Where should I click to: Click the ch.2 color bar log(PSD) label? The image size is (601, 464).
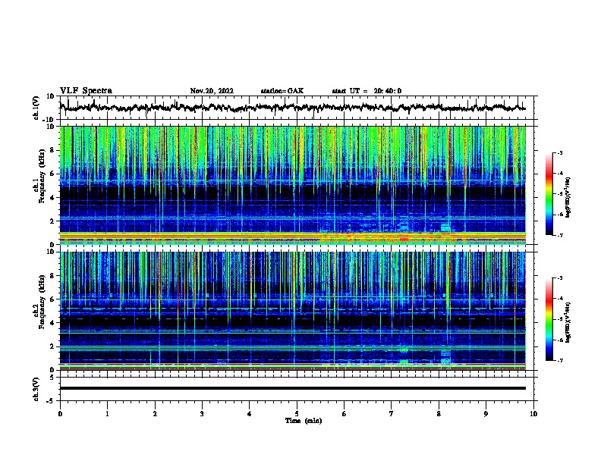tap(568, 323)
